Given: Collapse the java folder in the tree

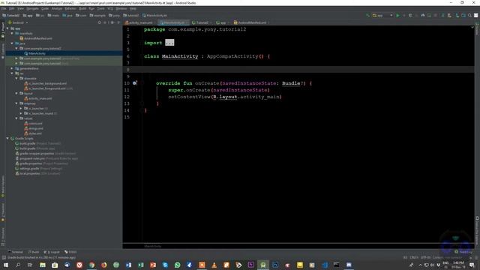Looking at the screenshot, I should 12,43.
